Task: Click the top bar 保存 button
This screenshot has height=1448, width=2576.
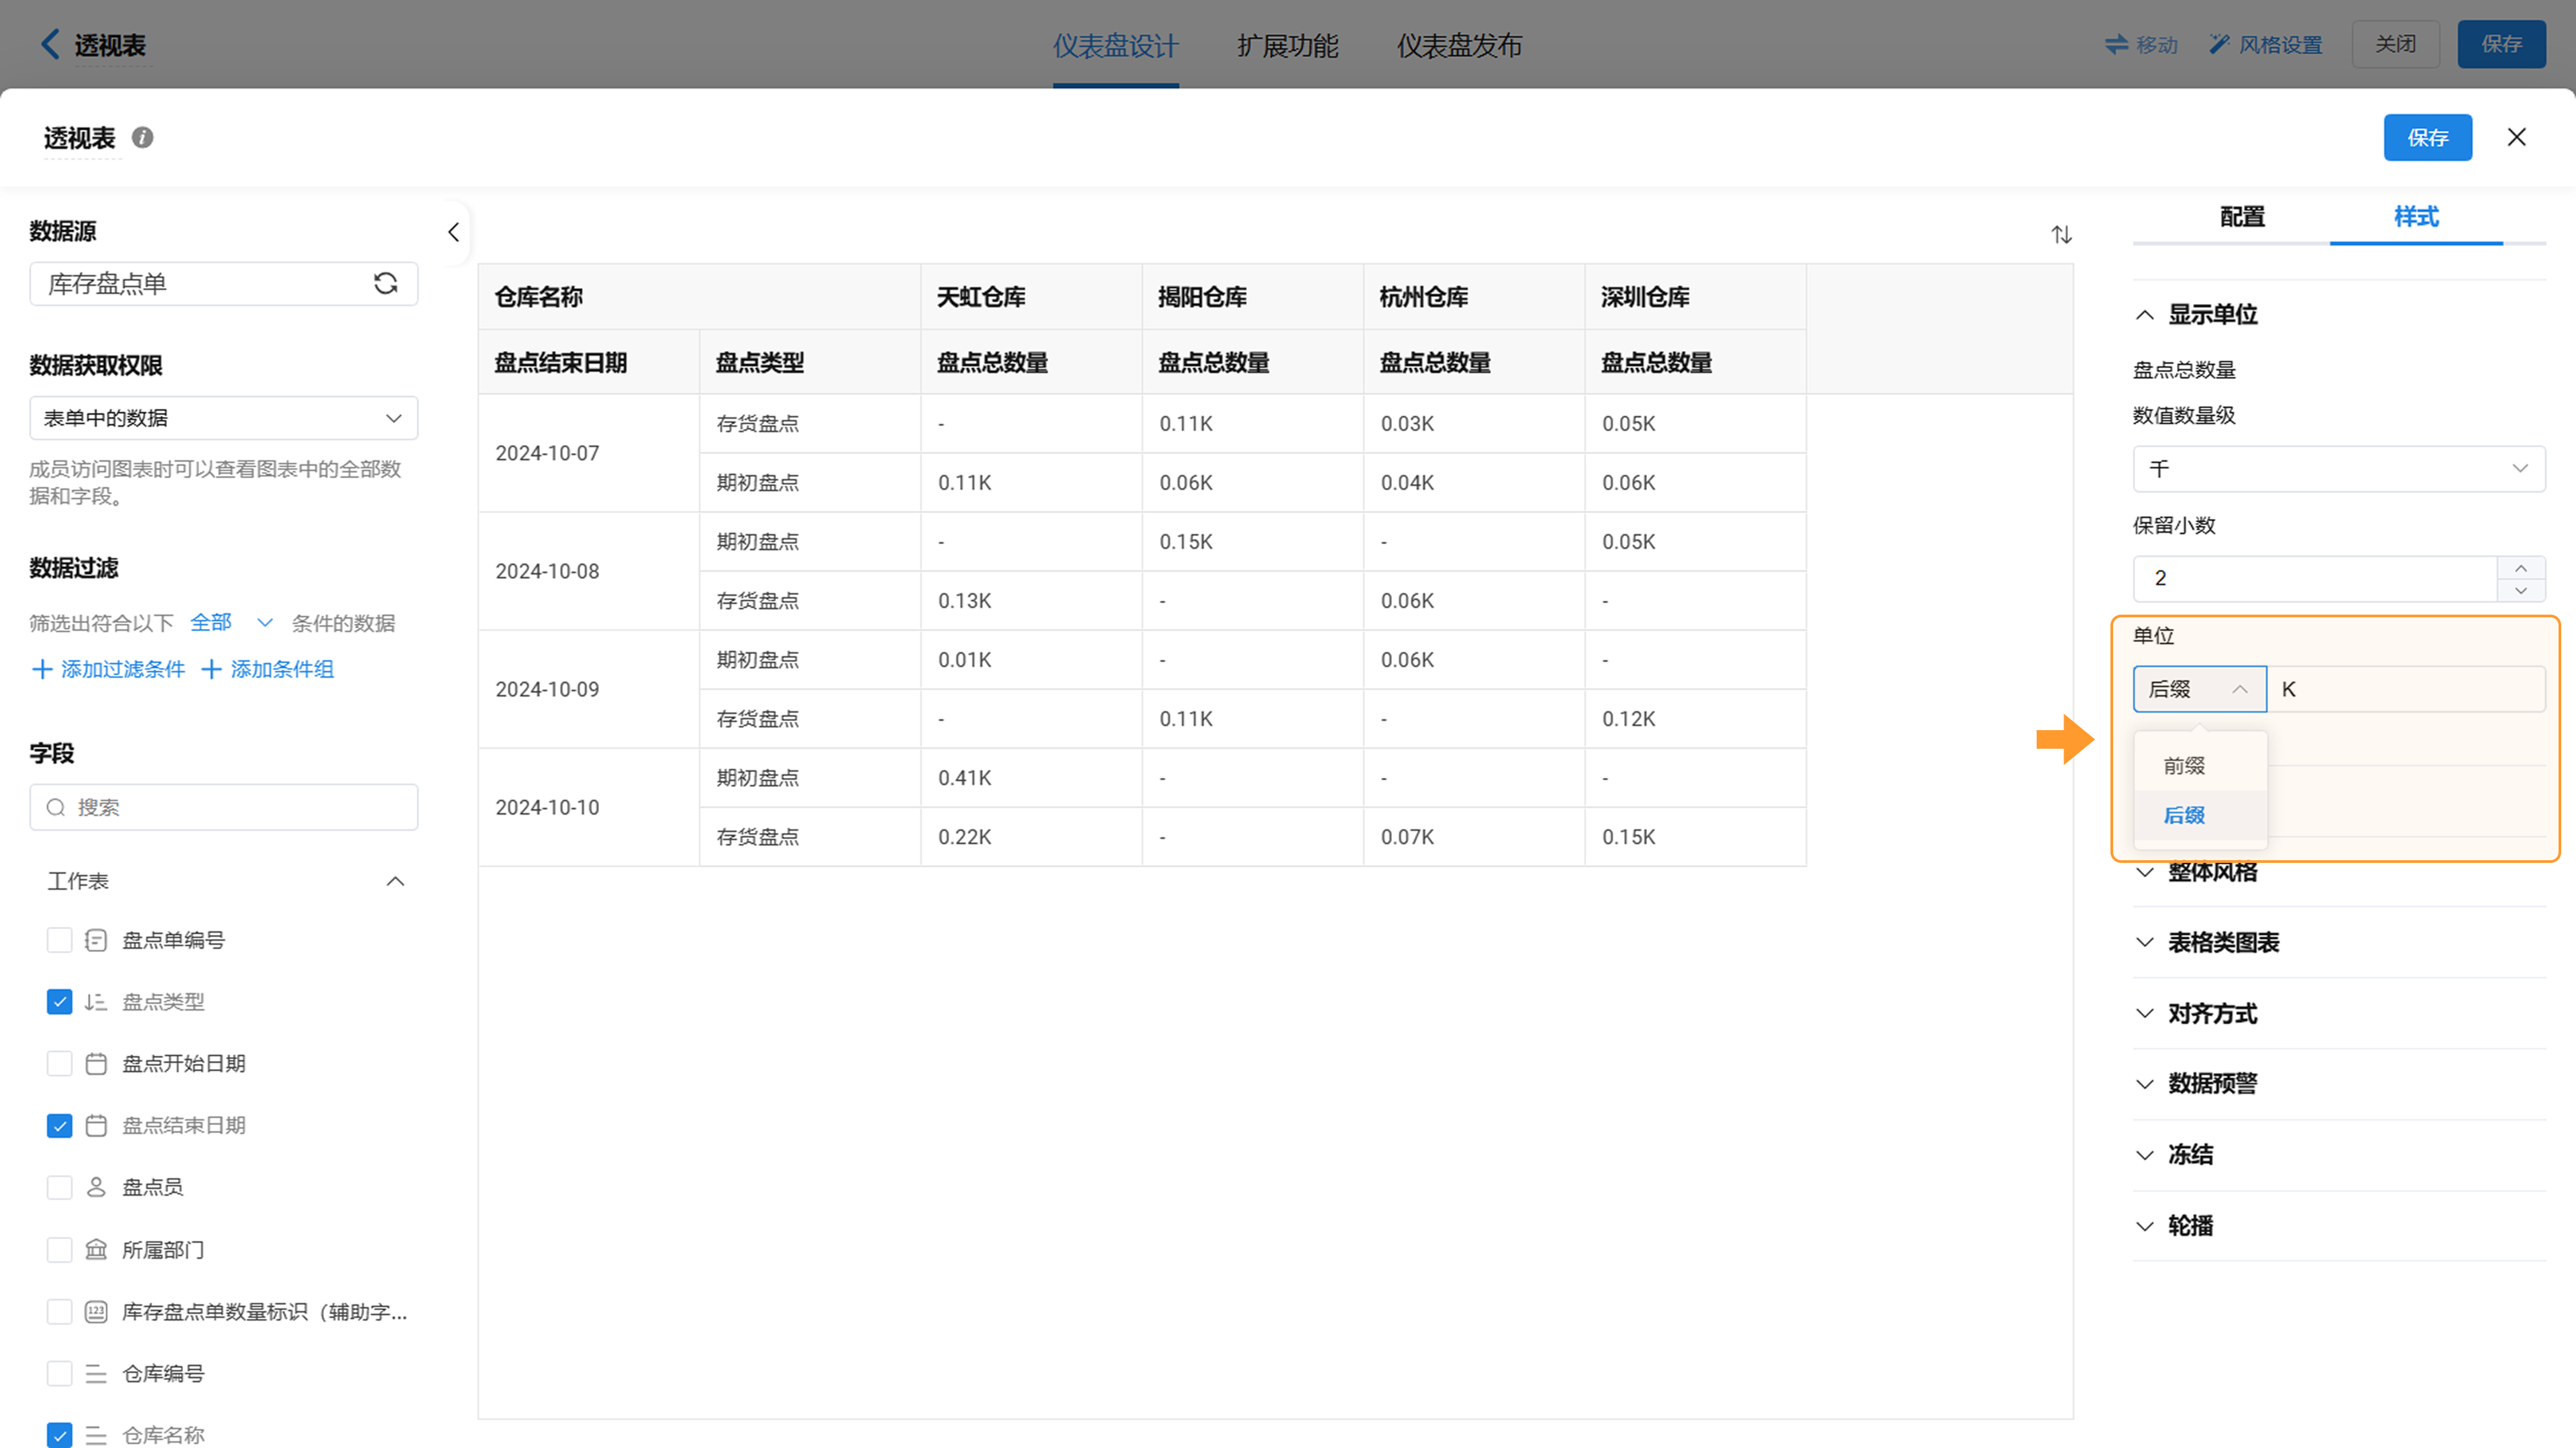Action: point(2501,44)
